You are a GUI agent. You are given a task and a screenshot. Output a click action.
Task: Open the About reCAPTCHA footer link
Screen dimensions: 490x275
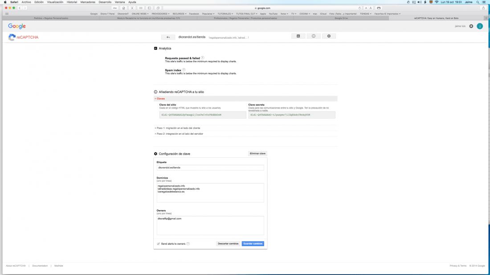click(x=16, y=266)
